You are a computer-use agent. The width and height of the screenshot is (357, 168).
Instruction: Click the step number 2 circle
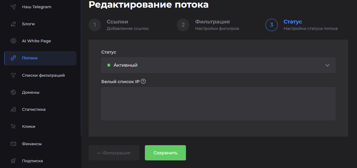click(183, 25)
